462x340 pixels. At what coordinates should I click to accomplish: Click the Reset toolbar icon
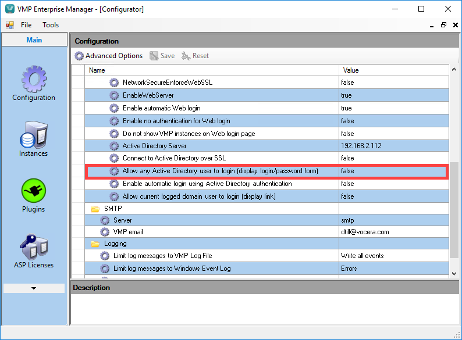point(186,56)
